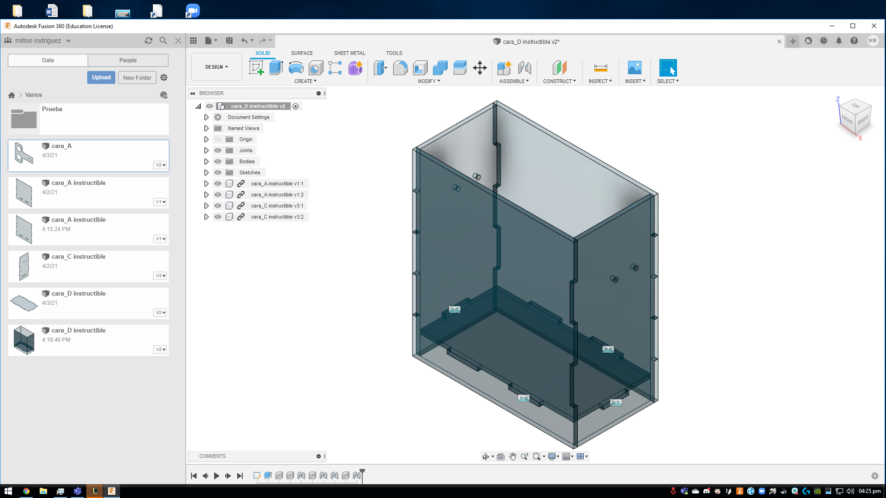The width and height of the screenshot is (886, 498).
Task: Refresh the data panel
Action: pos(149,41)
